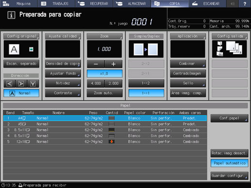Open the Simple/Dúplex header
Screen dimensions: 251x188
pyautogui.click(x=146, y=36)
